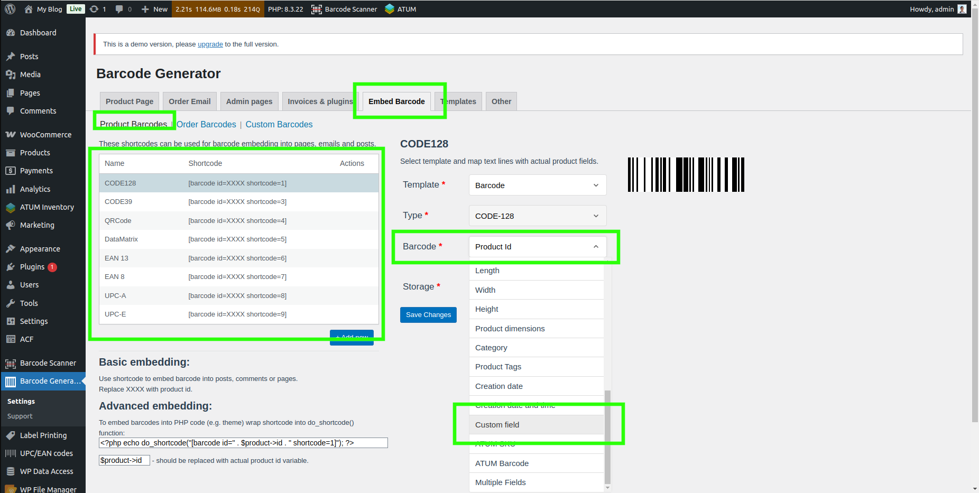Select Creation date option
This screenshot has height=493, width=979.
pos(536,386)
